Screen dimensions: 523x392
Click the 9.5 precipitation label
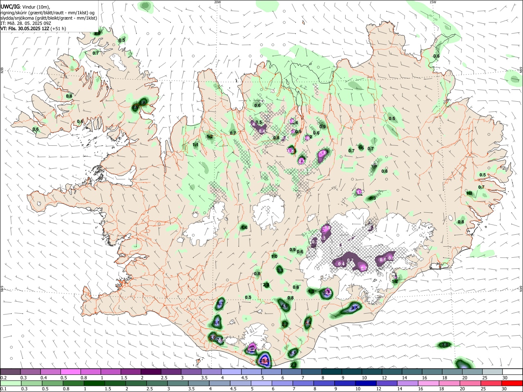354,308
